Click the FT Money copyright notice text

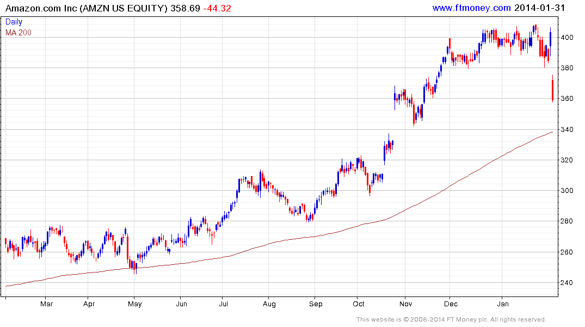[x=451, y=319]
